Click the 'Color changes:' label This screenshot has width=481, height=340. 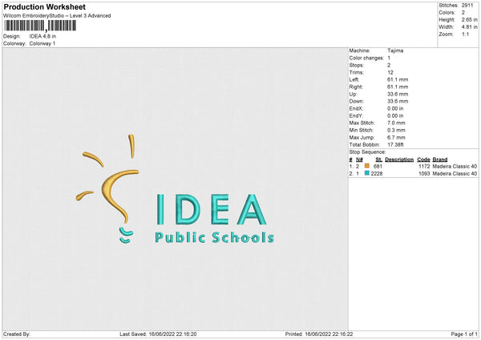coord(366,58)
